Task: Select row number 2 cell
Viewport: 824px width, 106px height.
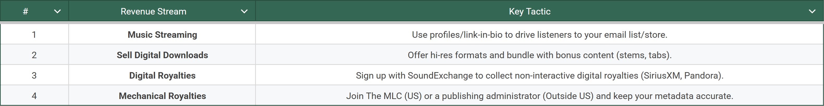Action: (34, 55)
